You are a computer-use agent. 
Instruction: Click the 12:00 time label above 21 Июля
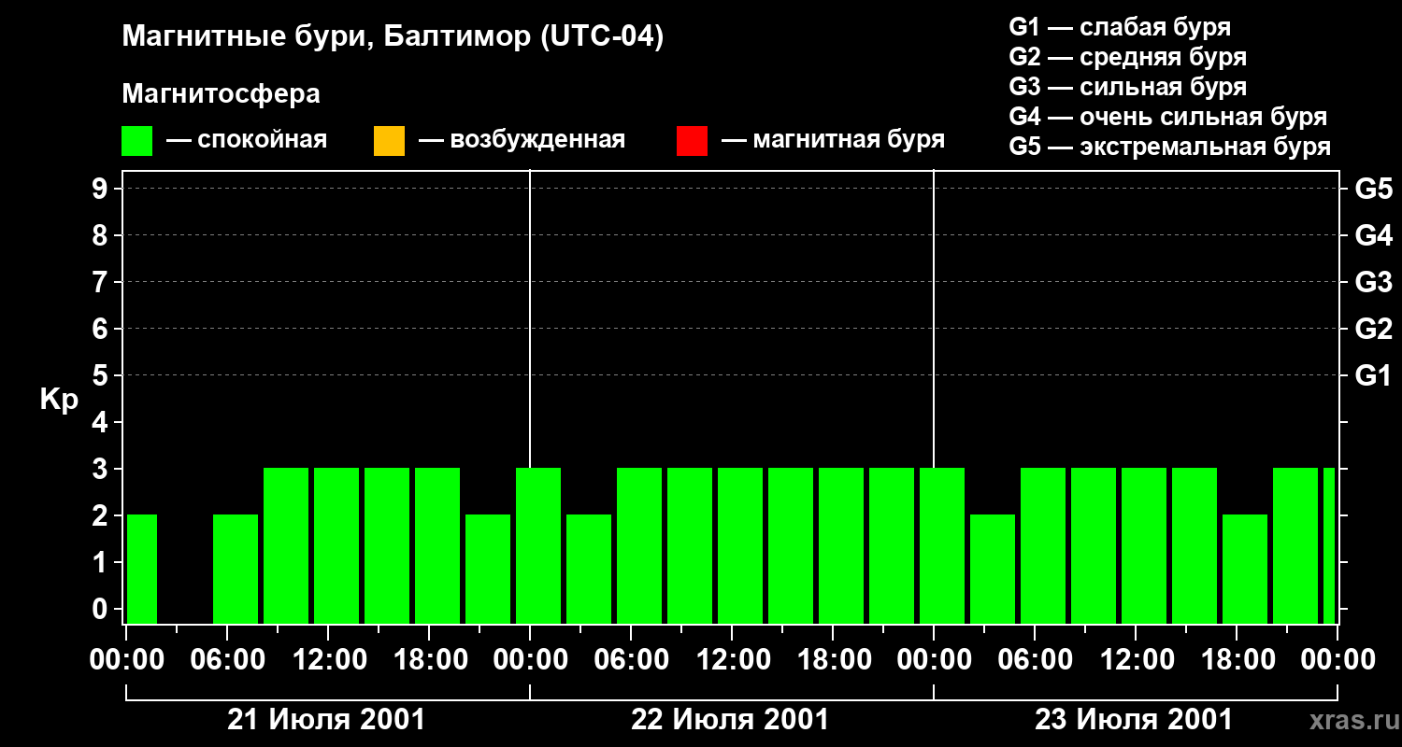328,660
